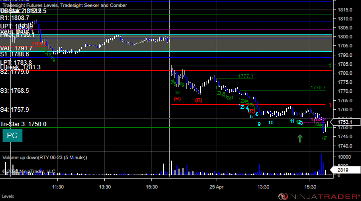Click the red 1794.9 price label
This screenshot has width=361, height=201.
point(39,44)
